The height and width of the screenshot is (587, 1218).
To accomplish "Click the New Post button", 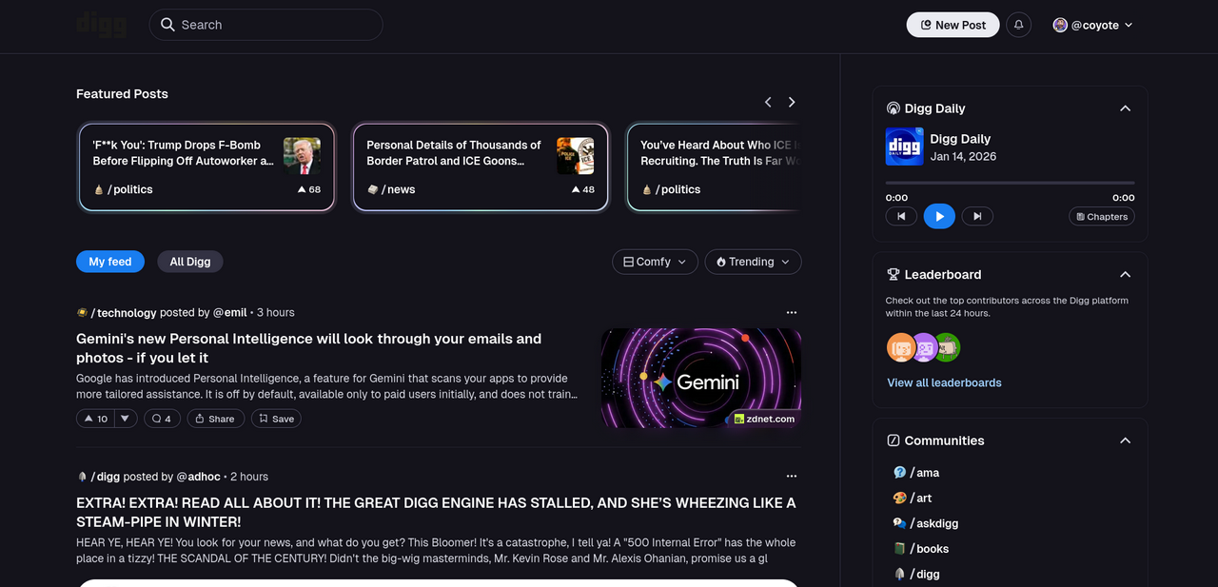I will (x=953, y=25).
